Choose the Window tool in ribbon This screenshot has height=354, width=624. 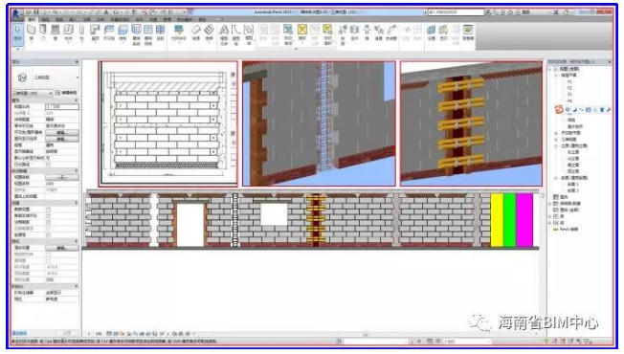coord(56,33)
